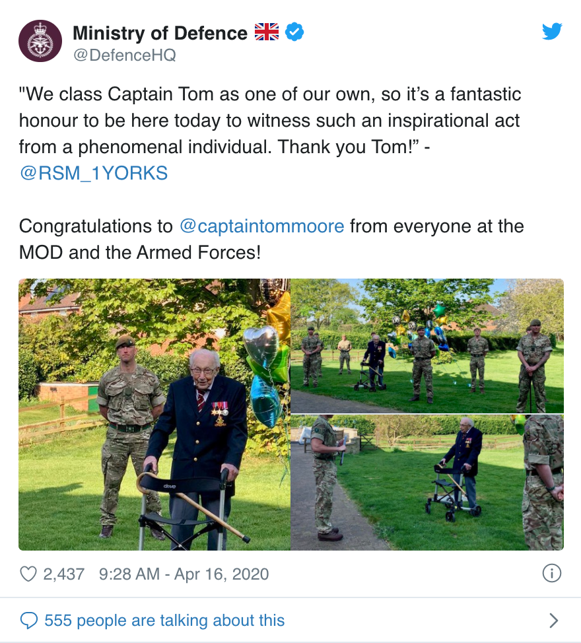The width and height of the screenshot is (581, 643).
Task: Open the bottom-right photo of walker on lawn
Action: click(427, 483)
